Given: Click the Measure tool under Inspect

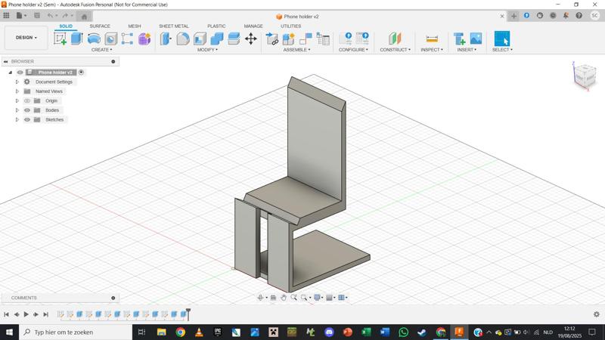Looking at the screenshot, I should 432,39.
